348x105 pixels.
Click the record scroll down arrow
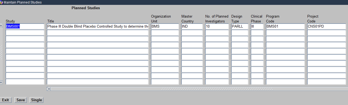[1, 82]
